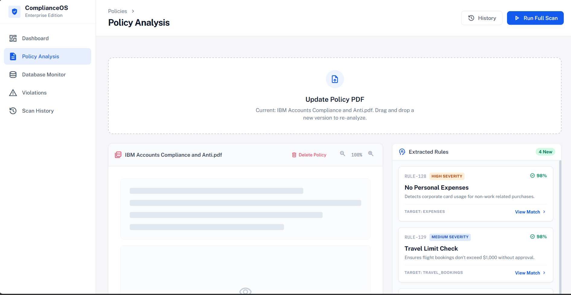Click the zoom out magnifier icon

point(342,154)
